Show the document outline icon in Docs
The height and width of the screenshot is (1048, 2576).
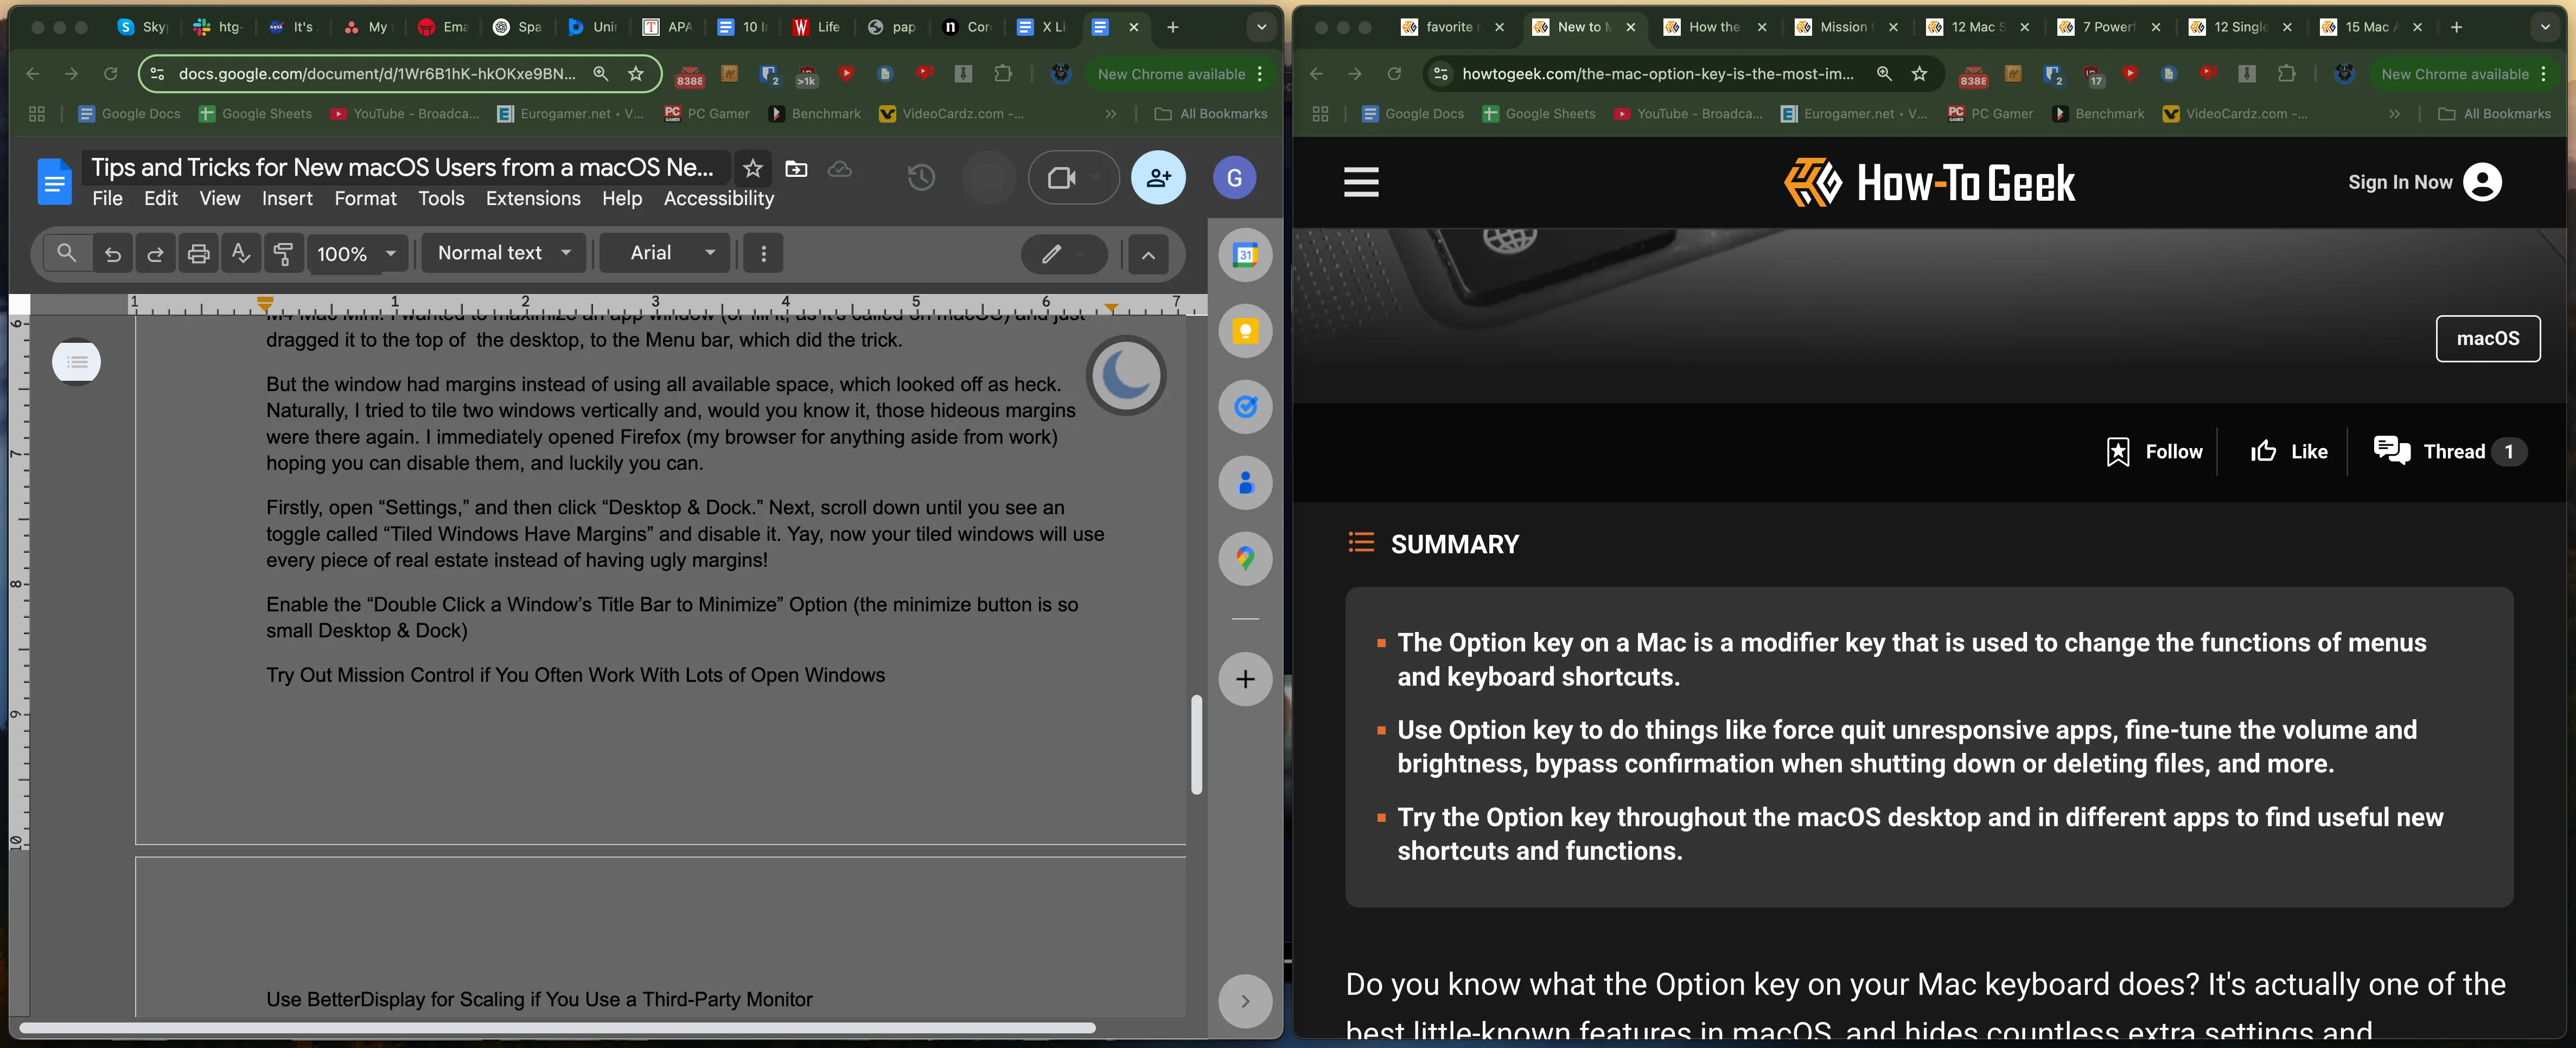pyautogui.click(x=77, y=362)
